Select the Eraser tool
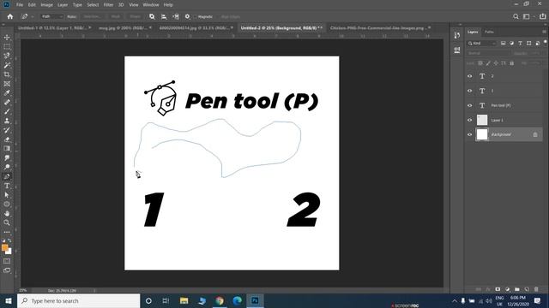This screenshot has height=308, width=549. [7, 139]
